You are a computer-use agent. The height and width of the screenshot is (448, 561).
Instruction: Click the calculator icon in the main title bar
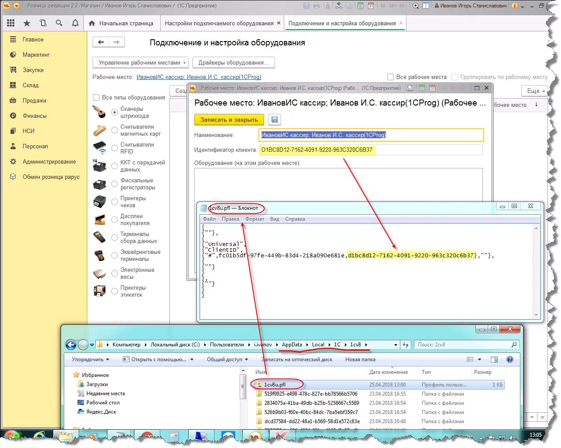360,6
